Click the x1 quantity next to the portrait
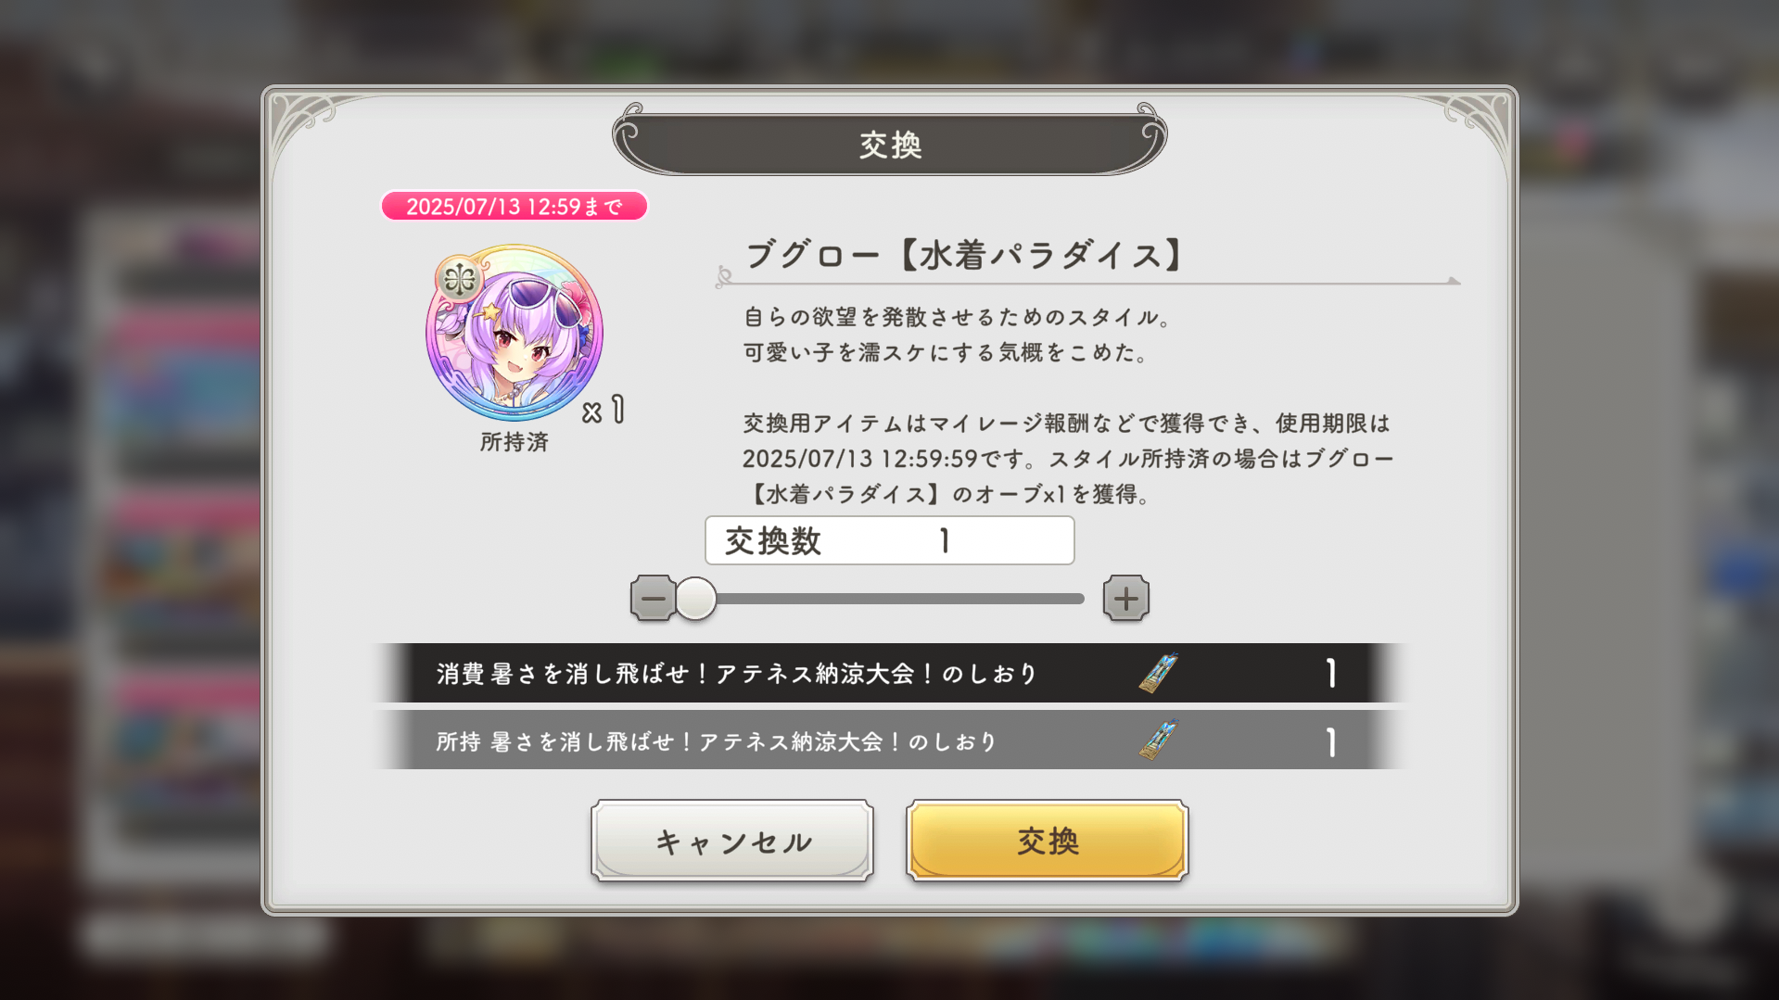The height and width of the screenshot is (1000, 1779). tap(604, 411)
